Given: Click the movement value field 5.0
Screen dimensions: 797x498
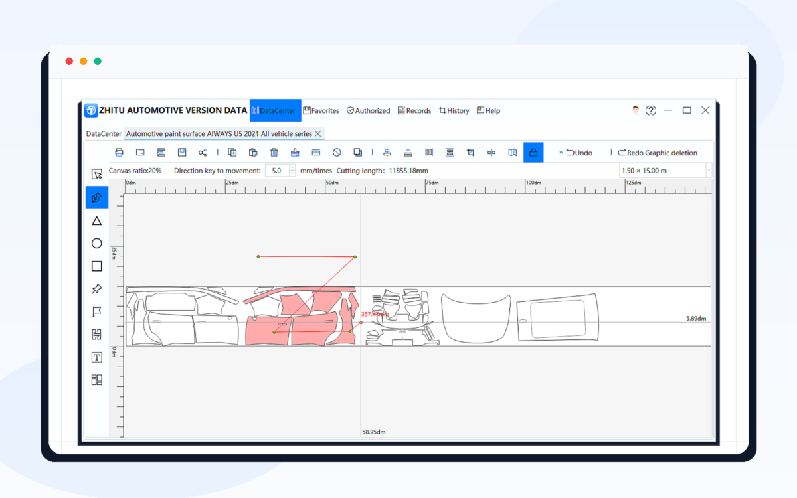Looking at the screenshot, I should (277, 171).
